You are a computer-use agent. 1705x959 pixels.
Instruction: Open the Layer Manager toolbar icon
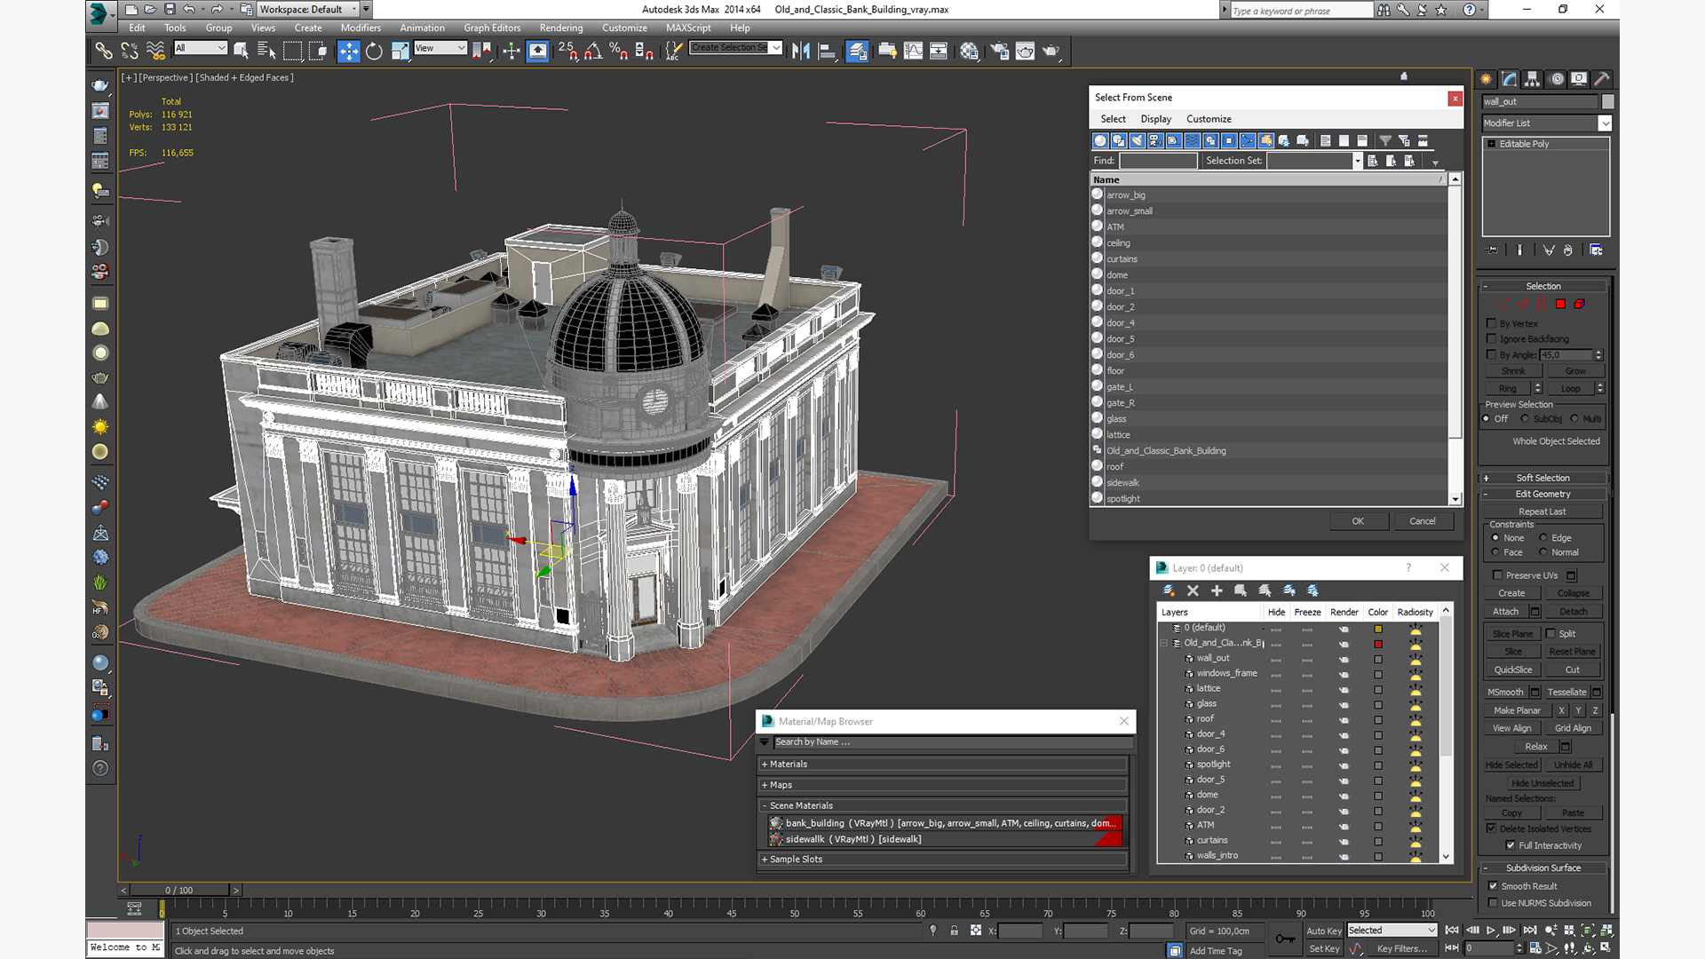point(857,52)
